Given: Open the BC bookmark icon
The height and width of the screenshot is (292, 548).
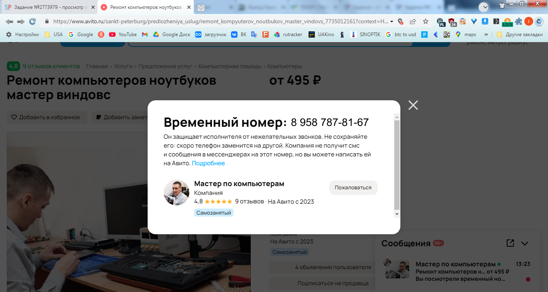Looking at the screenshot, I should (447, 34).
